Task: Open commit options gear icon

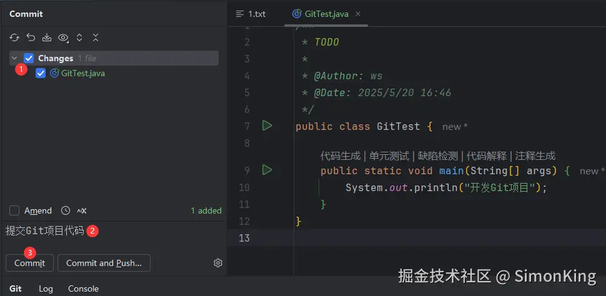Action: tap(218, 263)
